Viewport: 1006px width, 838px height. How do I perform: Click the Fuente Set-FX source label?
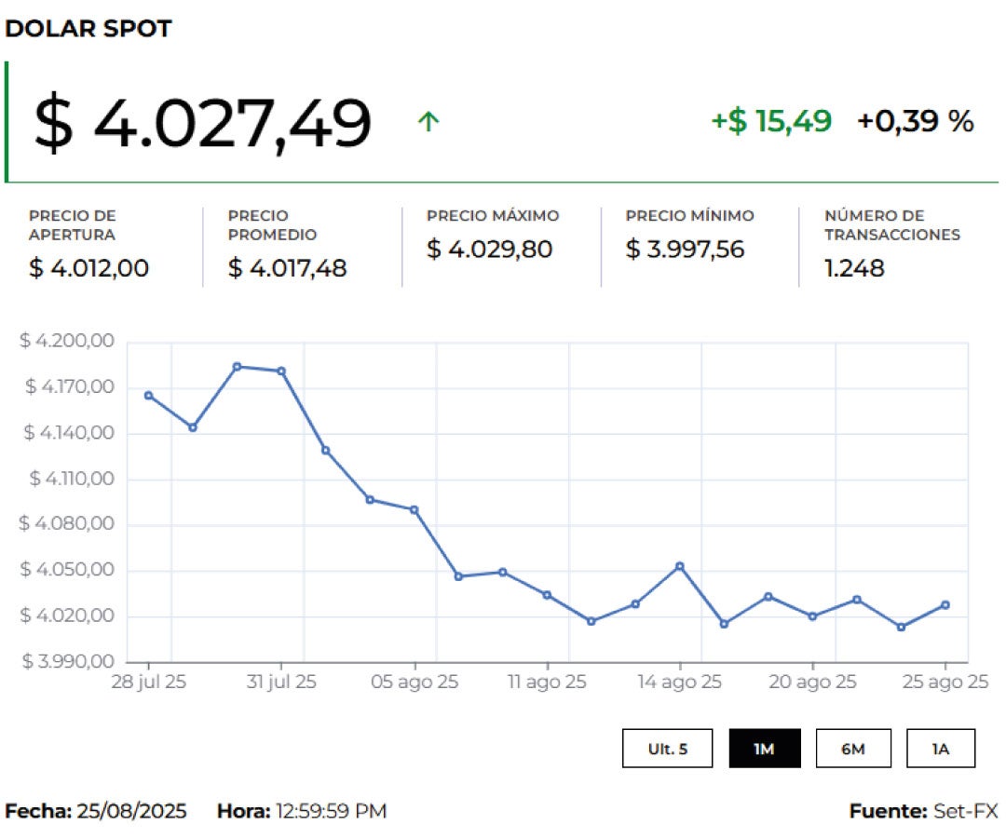(x=922, y=811)
